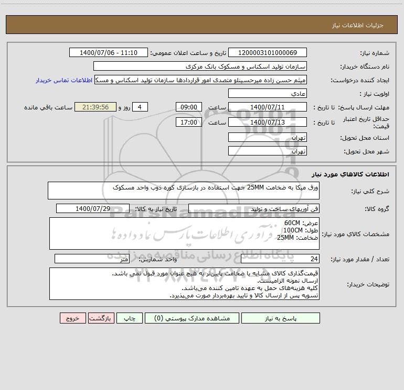The image size is (404, 390).
Task: Click the unit of measure field 'متر'
Action: 92,259
